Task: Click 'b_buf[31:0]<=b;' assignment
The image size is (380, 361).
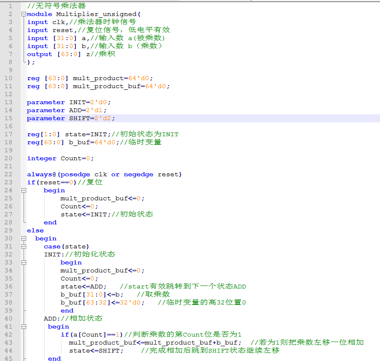Action: click(92, 294)
